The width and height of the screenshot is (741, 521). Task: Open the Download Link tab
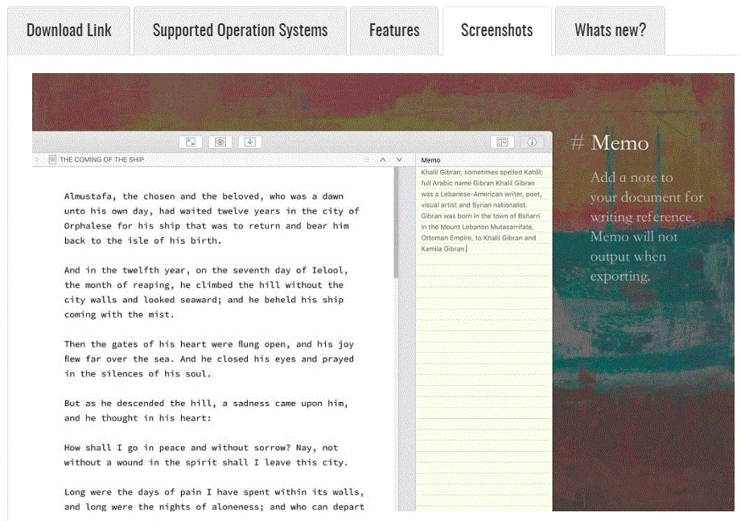[x=68, y=31]
